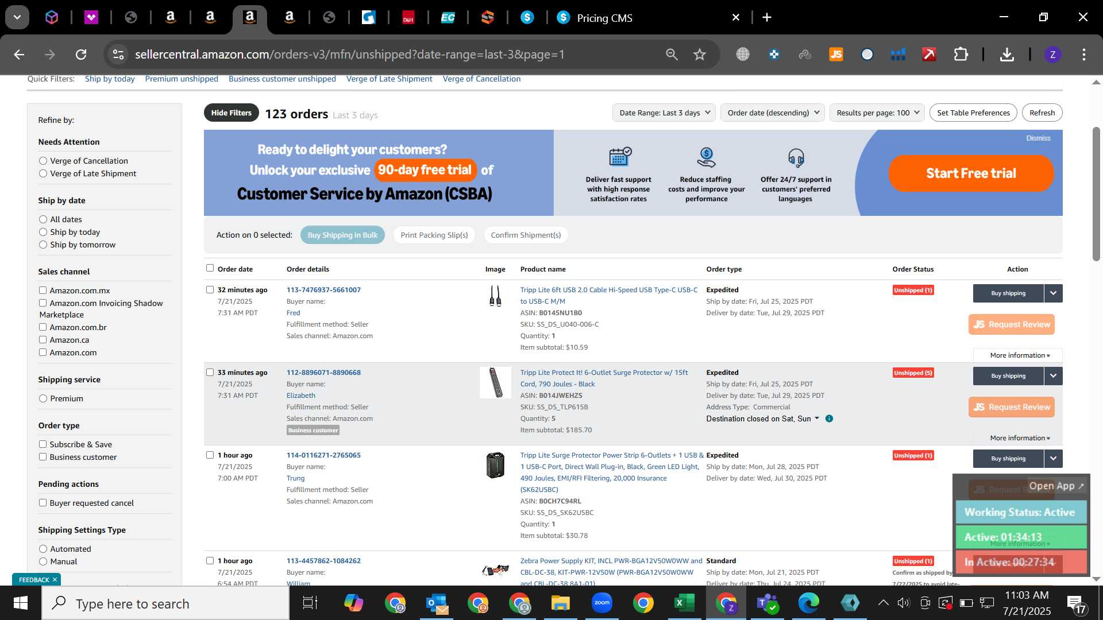Select the Verge of Cancellation radio button
Image resolution: width=1103 pixels, height=620 pixels.
pos(43,161)
